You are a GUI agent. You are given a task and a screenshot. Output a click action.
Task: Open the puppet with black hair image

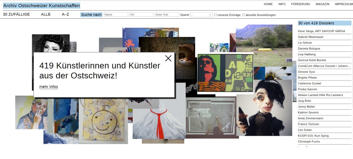(264, 108)
